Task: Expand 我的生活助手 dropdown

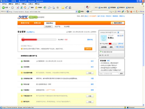Action: coord(118,23)
